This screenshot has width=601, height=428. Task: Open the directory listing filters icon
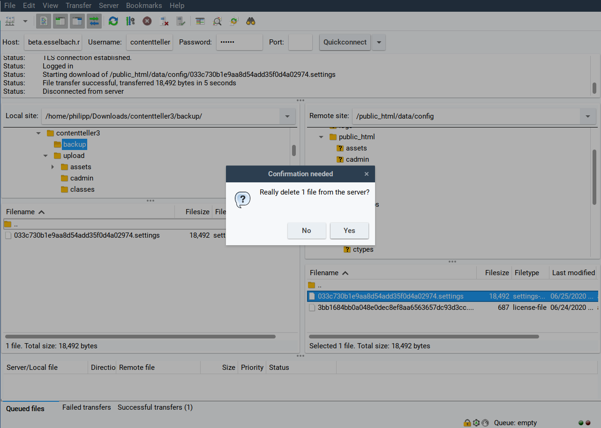200,21
